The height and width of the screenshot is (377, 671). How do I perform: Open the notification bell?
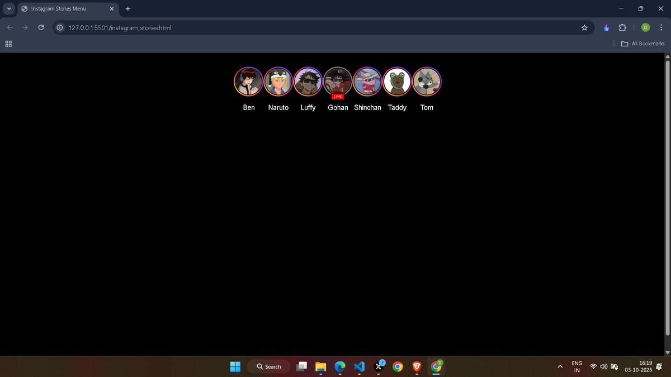pyautogui.click(x=659, y=366)
